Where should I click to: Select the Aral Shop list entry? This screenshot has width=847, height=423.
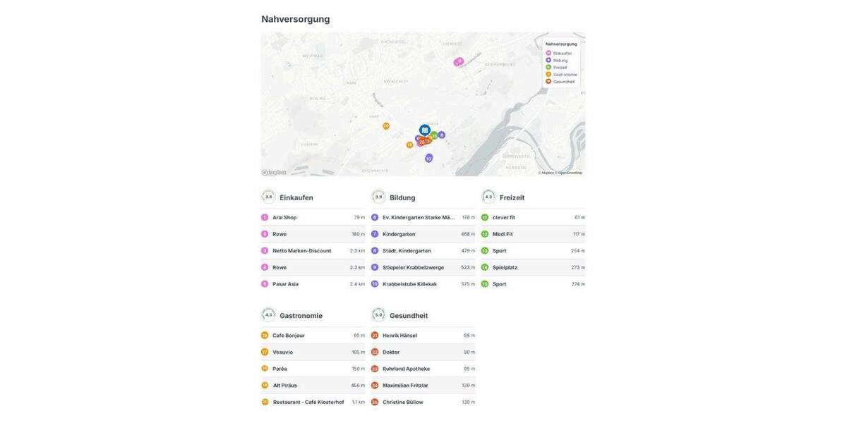point(284,218)
